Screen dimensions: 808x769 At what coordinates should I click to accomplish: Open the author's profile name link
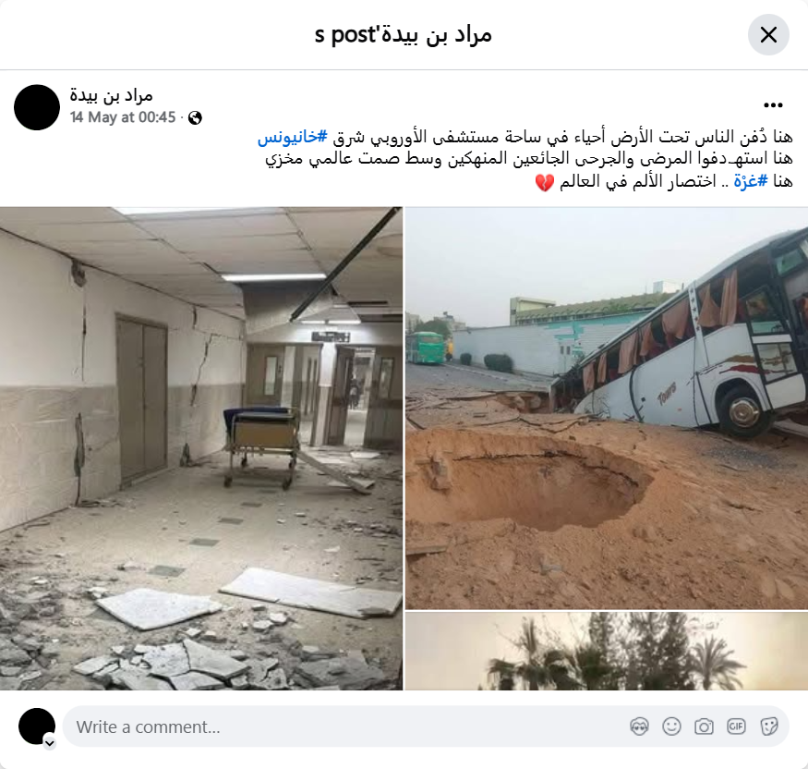[112, 96]
